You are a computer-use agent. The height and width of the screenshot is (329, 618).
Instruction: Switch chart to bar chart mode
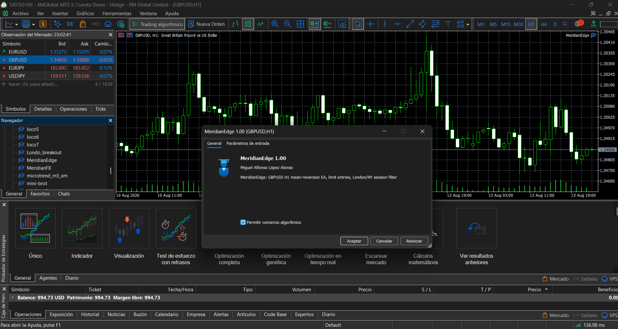coord(235,24)
